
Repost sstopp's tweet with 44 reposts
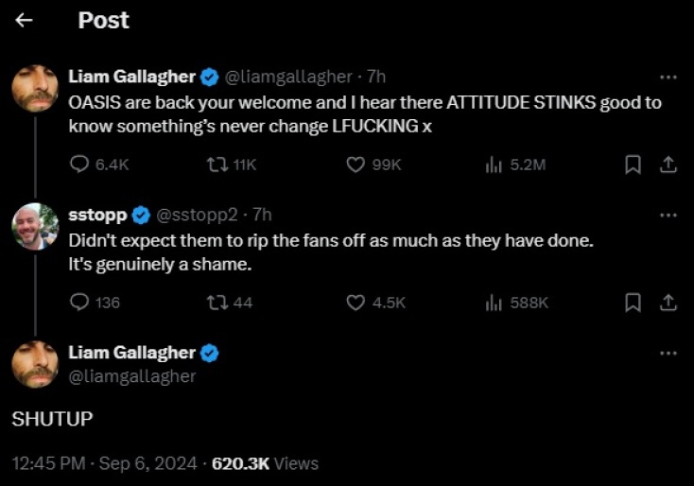[x=216, y=303]
